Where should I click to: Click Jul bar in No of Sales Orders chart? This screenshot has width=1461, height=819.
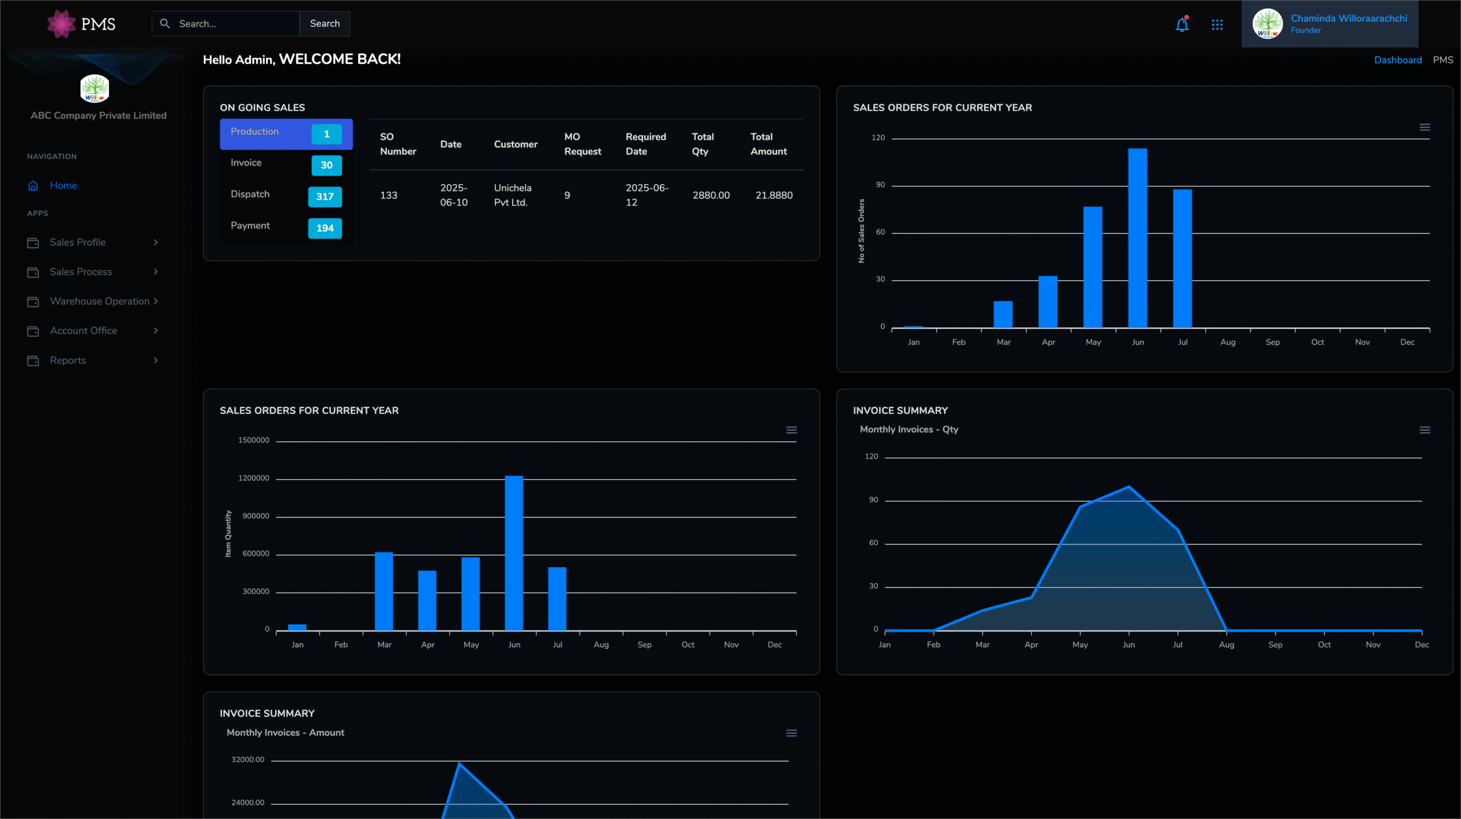coord(1182,259)
